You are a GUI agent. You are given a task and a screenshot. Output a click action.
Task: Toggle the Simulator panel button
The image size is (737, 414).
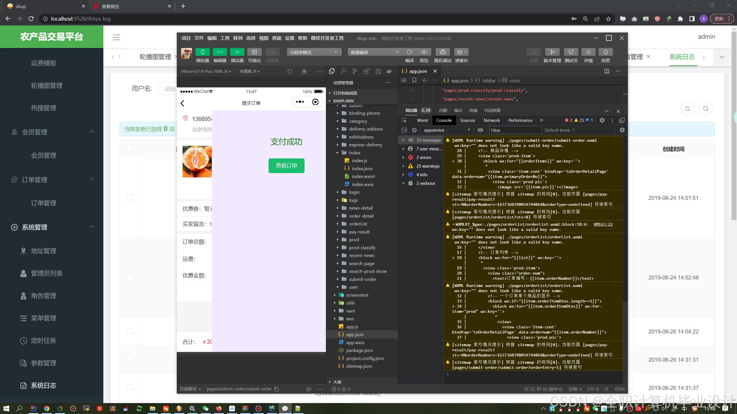click(x=202, y=52)
